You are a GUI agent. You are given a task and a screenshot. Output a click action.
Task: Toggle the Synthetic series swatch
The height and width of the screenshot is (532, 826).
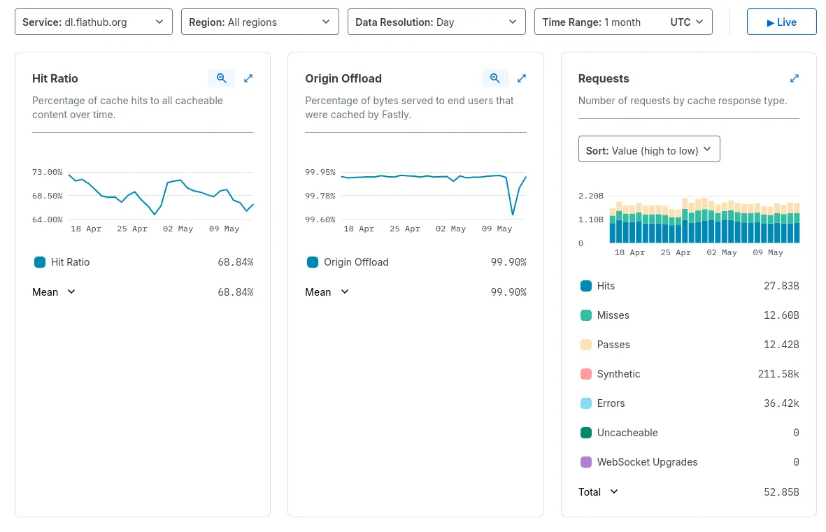click(x=586, y=374)
